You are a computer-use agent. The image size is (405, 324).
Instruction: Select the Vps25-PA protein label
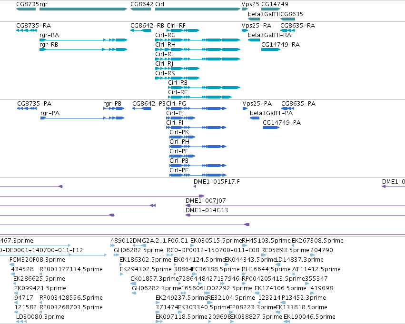click(x=257, y=104)
